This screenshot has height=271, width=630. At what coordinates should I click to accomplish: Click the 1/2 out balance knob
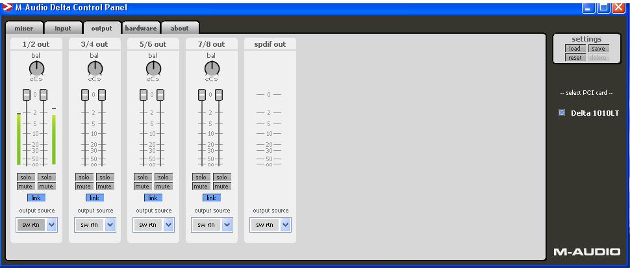click(36, 68)
